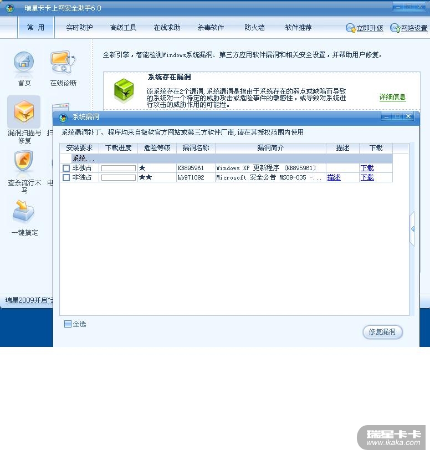
Task: Click 下载 link for KB895961
Action: click(367, 168)
